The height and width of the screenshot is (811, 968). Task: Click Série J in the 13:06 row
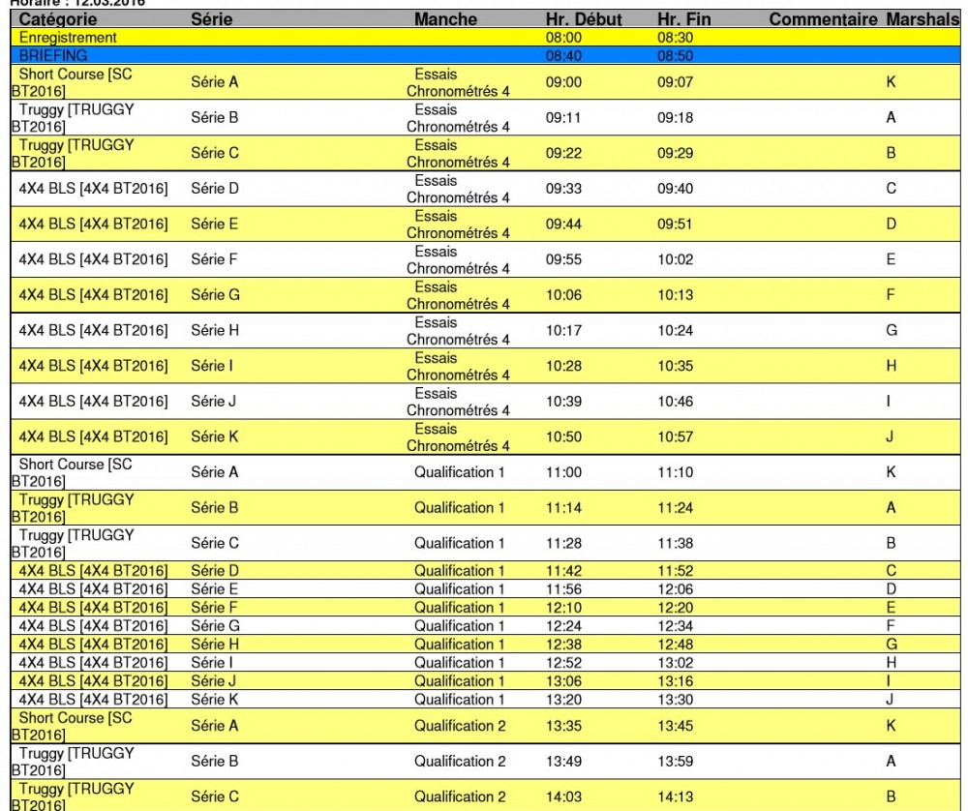[x=213, y=681]
